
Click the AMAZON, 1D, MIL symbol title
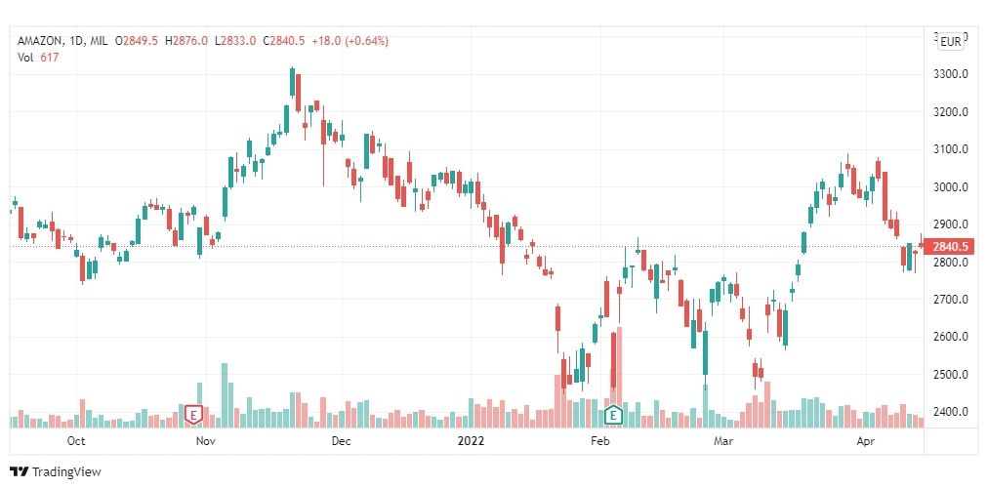(62, 41)
